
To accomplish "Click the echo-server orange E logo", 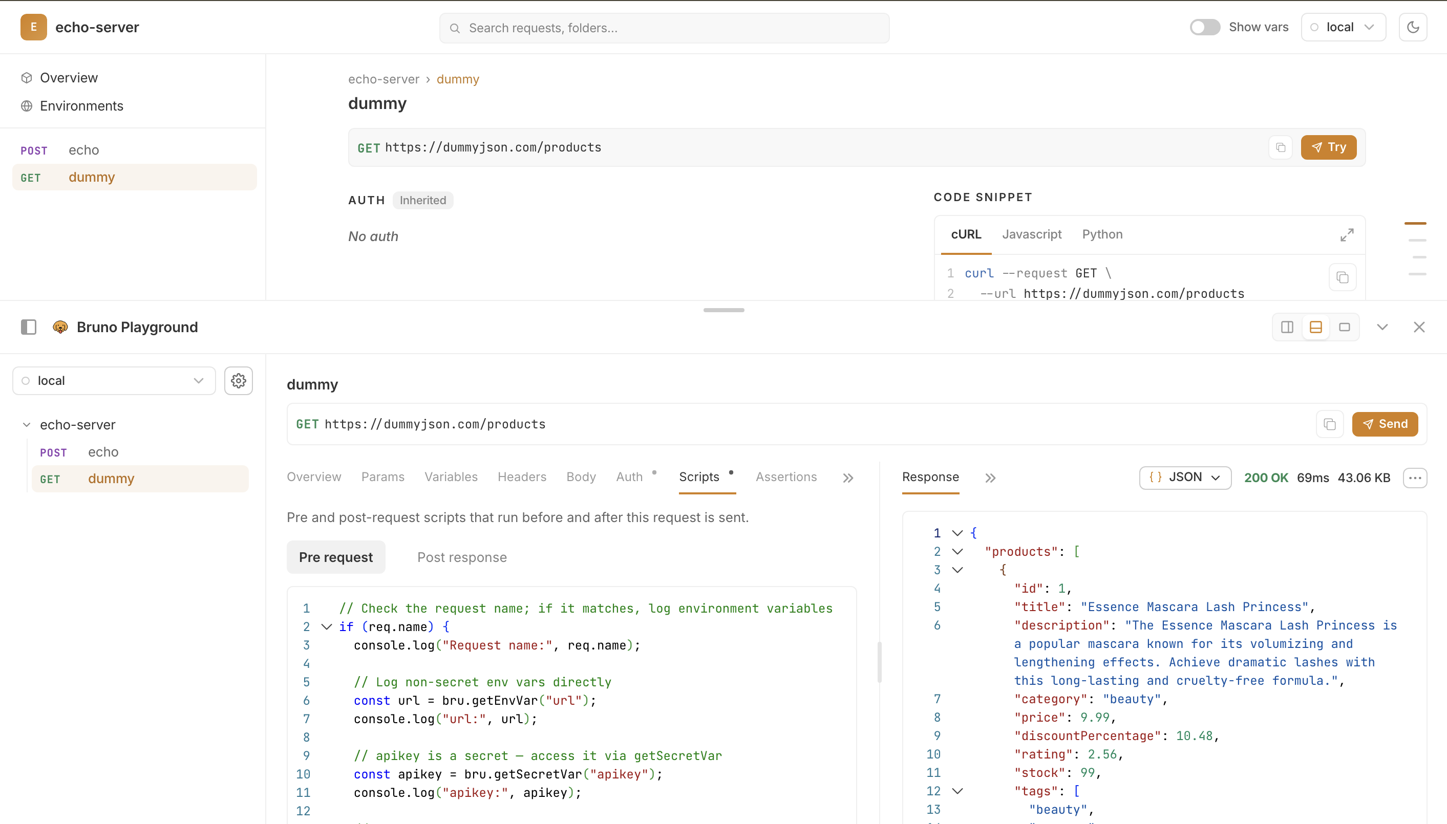I will (x=33, y=27).
